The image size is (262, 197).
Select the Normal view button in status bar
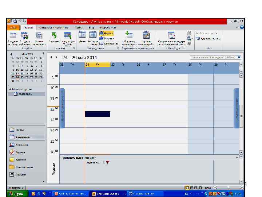click(x=187, y=188)
